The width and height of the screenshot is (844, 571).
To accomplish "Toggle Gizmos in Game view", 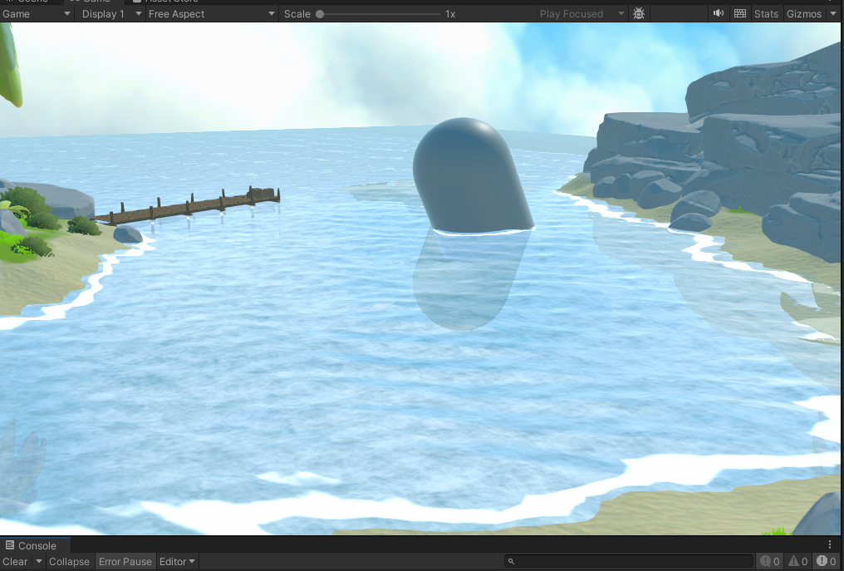I will (803, 14).
